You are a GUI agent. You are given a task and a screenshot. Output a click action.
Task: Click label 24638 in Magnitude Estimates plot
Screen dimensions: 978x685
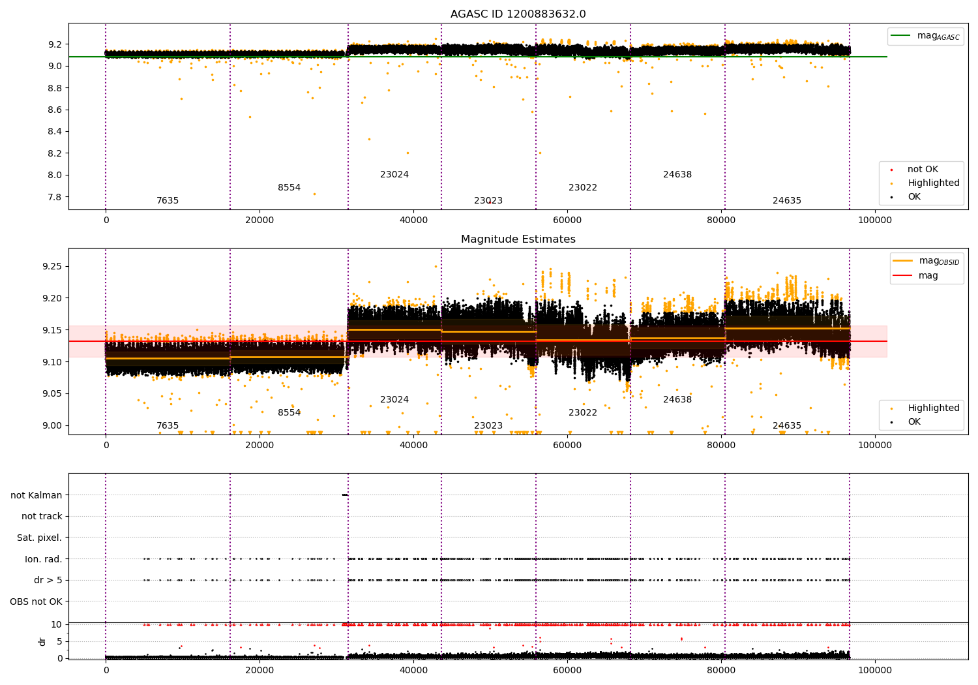coord(677,400)
